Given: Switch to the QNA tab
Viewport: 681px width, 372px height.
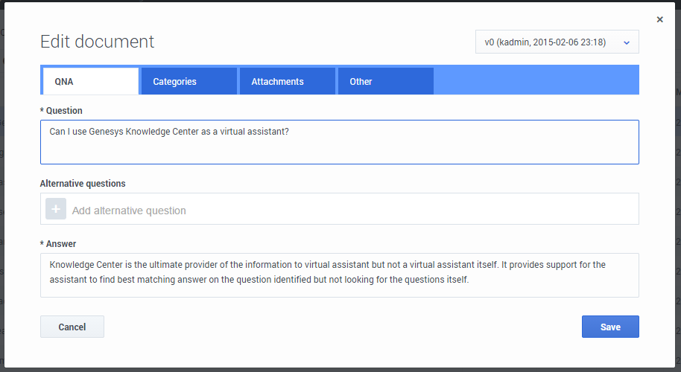Looking at the screenshot, I should pyautogui.click(x=89, y=81).
